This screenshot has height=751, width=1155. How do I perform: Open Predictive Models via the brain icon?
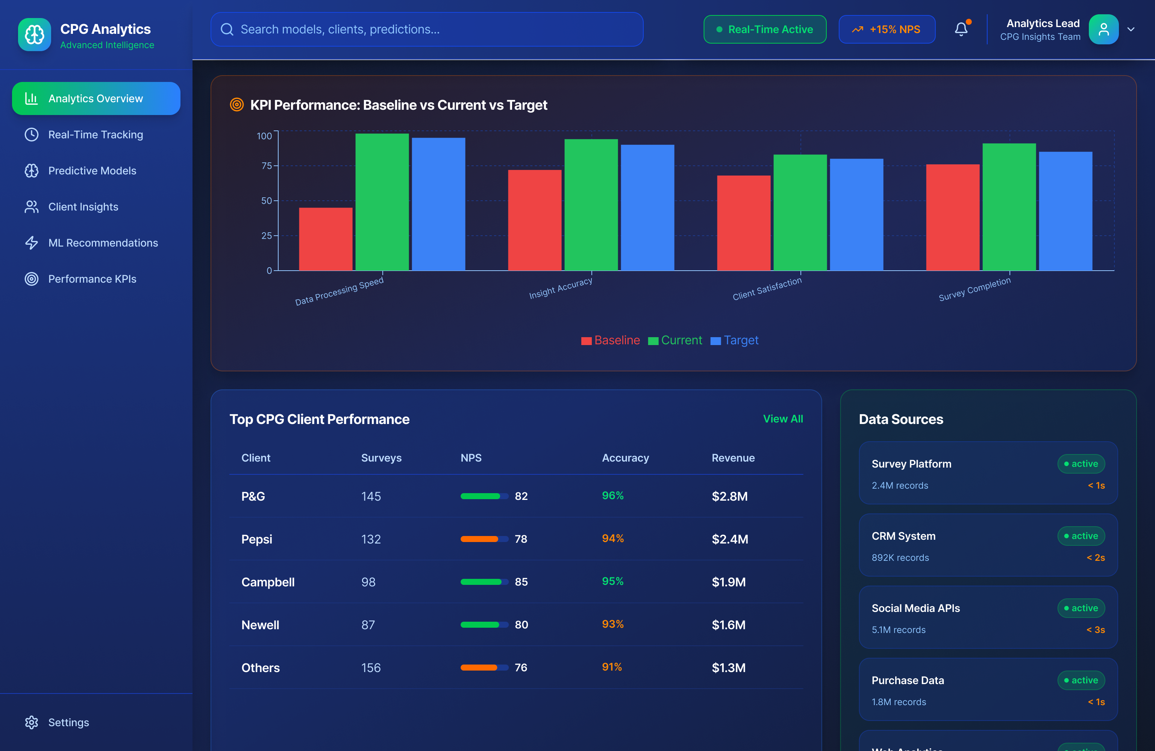[x=32, y=170]
